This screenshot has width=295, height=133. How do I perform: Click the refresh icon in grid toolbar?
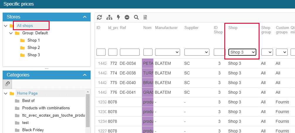coord(99,17)
